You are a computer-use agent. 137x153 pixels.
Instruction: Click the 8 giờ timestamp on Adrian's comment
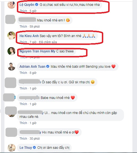point(33,73)
